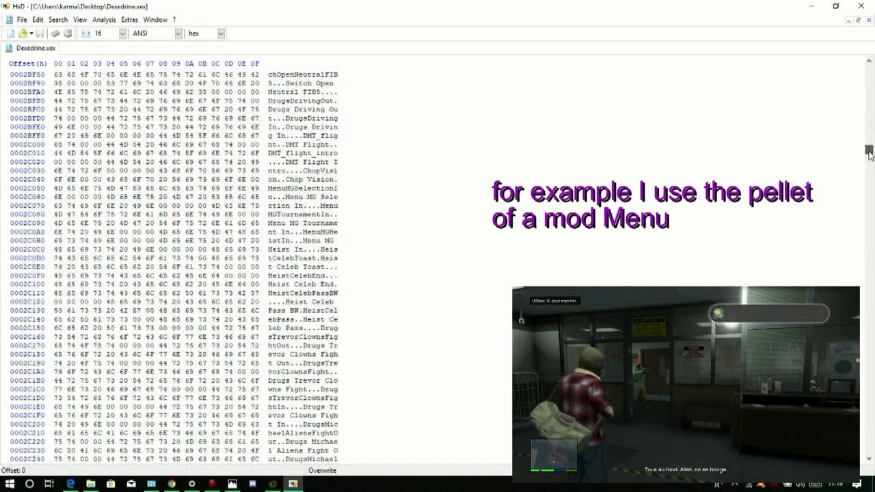Click the Save disk icon

40,33
